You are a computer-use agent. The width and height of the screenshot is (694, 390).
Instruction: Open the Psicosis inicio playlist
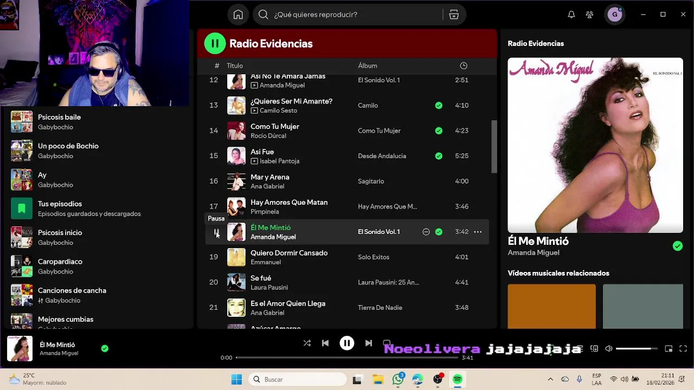(x=98, y=237)
